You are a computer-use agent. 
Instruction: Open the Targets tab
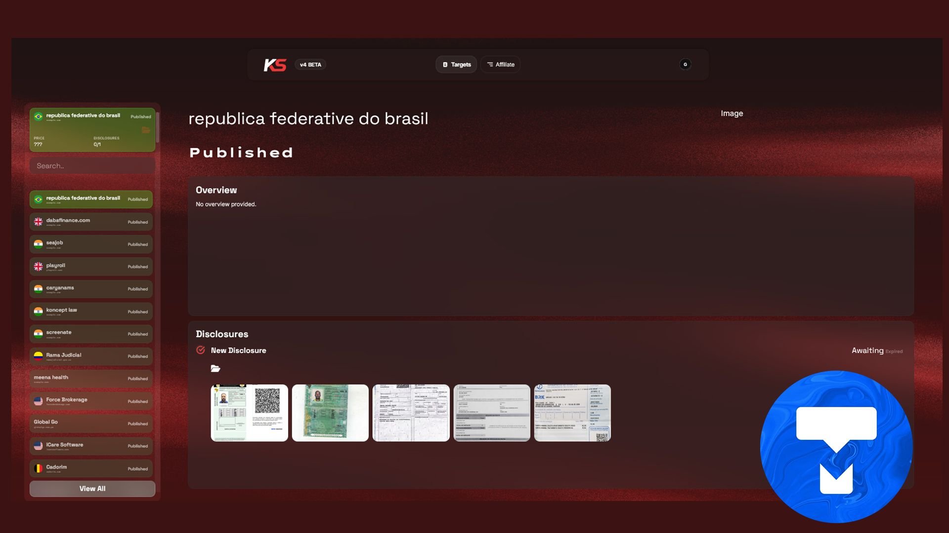click(456, 65)
